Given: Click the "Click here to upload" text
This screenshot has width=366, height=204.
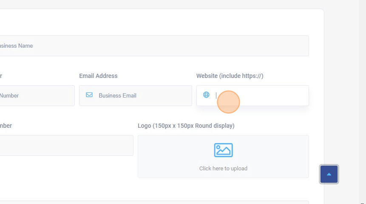Looking at the screenshot, I should [223, 168].
